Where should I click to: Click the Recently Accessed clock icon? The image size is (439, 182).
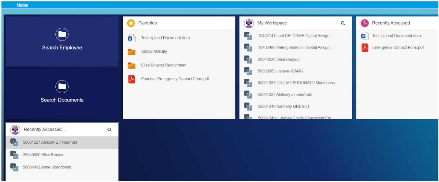pyautogui.click(x=365, y=23)
